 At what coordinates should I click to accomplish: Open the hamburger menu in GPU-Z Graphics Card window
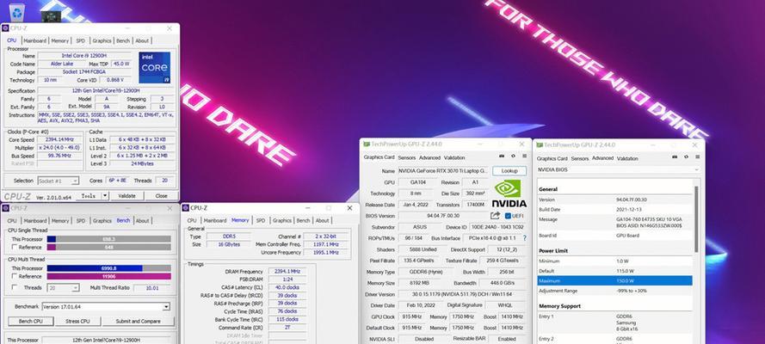pos(524,156)
